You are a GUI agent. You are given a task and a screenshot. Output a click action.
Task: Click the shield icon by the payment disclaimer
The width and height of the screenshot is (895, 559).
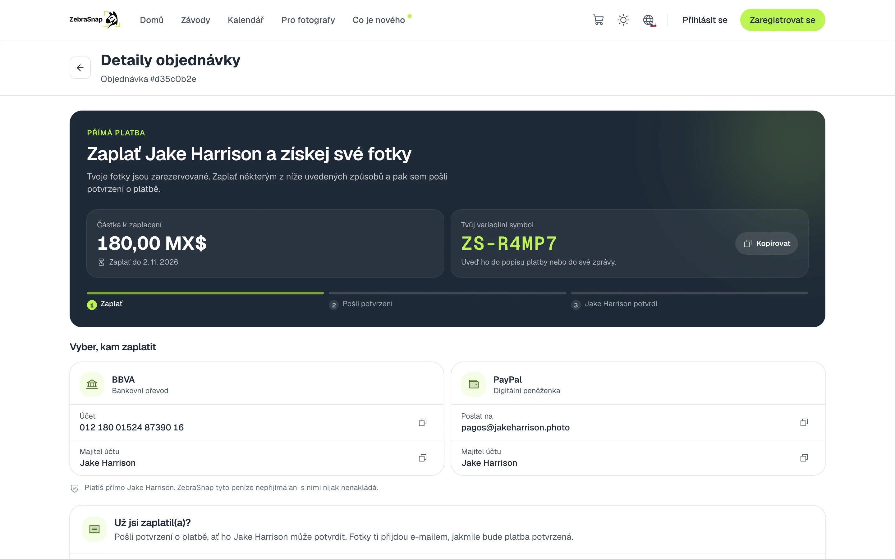click(x=74, y=488)
